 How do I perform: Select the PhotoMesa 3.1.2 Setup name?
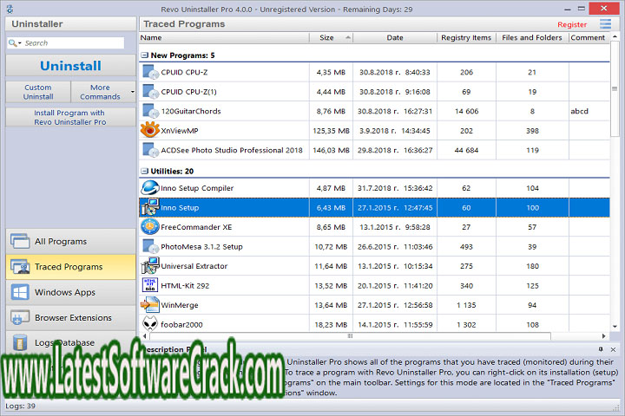201,247
